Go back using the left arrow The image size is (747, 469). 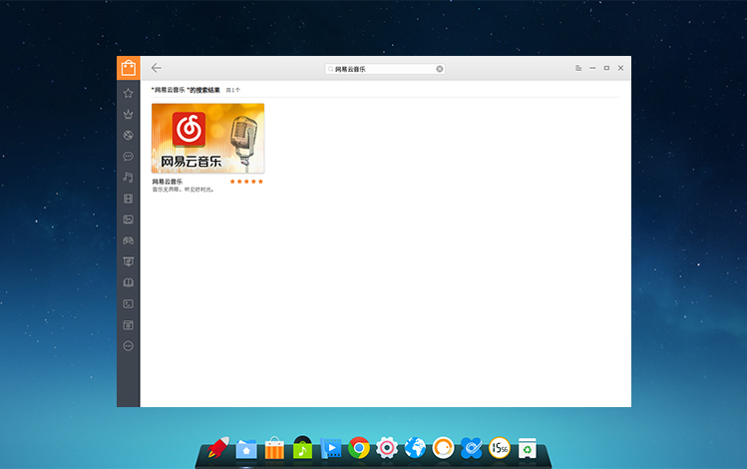[157, 68]
